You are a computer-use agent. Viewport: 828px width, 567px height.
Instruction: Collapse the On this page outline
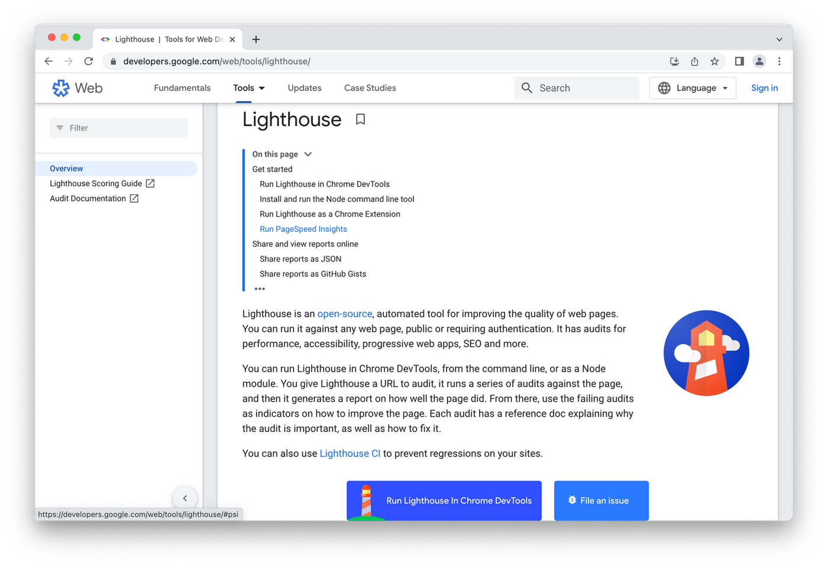point(308,154)
